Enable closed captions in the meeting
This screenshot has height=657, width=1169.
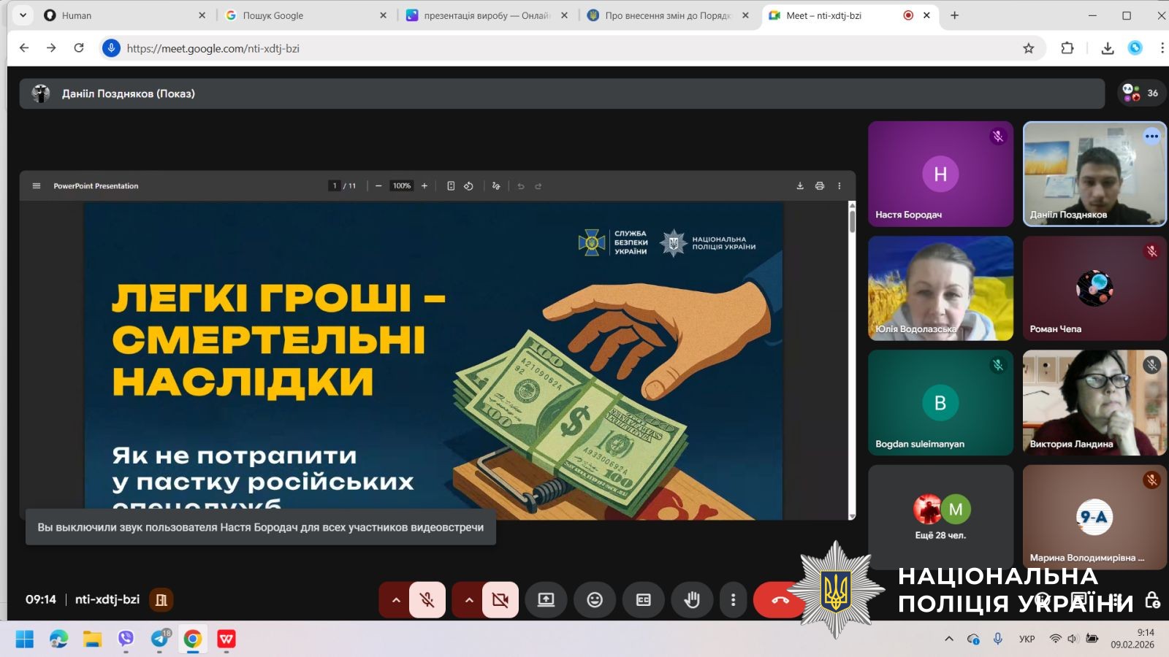point(643,599)
